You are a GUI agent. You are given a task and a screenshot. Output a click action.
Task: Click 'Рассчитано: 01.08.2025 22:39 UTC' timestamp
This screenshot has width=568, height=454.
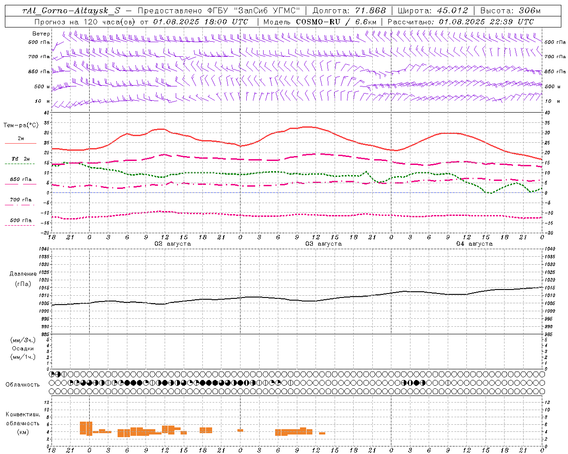tap(461, 22)
